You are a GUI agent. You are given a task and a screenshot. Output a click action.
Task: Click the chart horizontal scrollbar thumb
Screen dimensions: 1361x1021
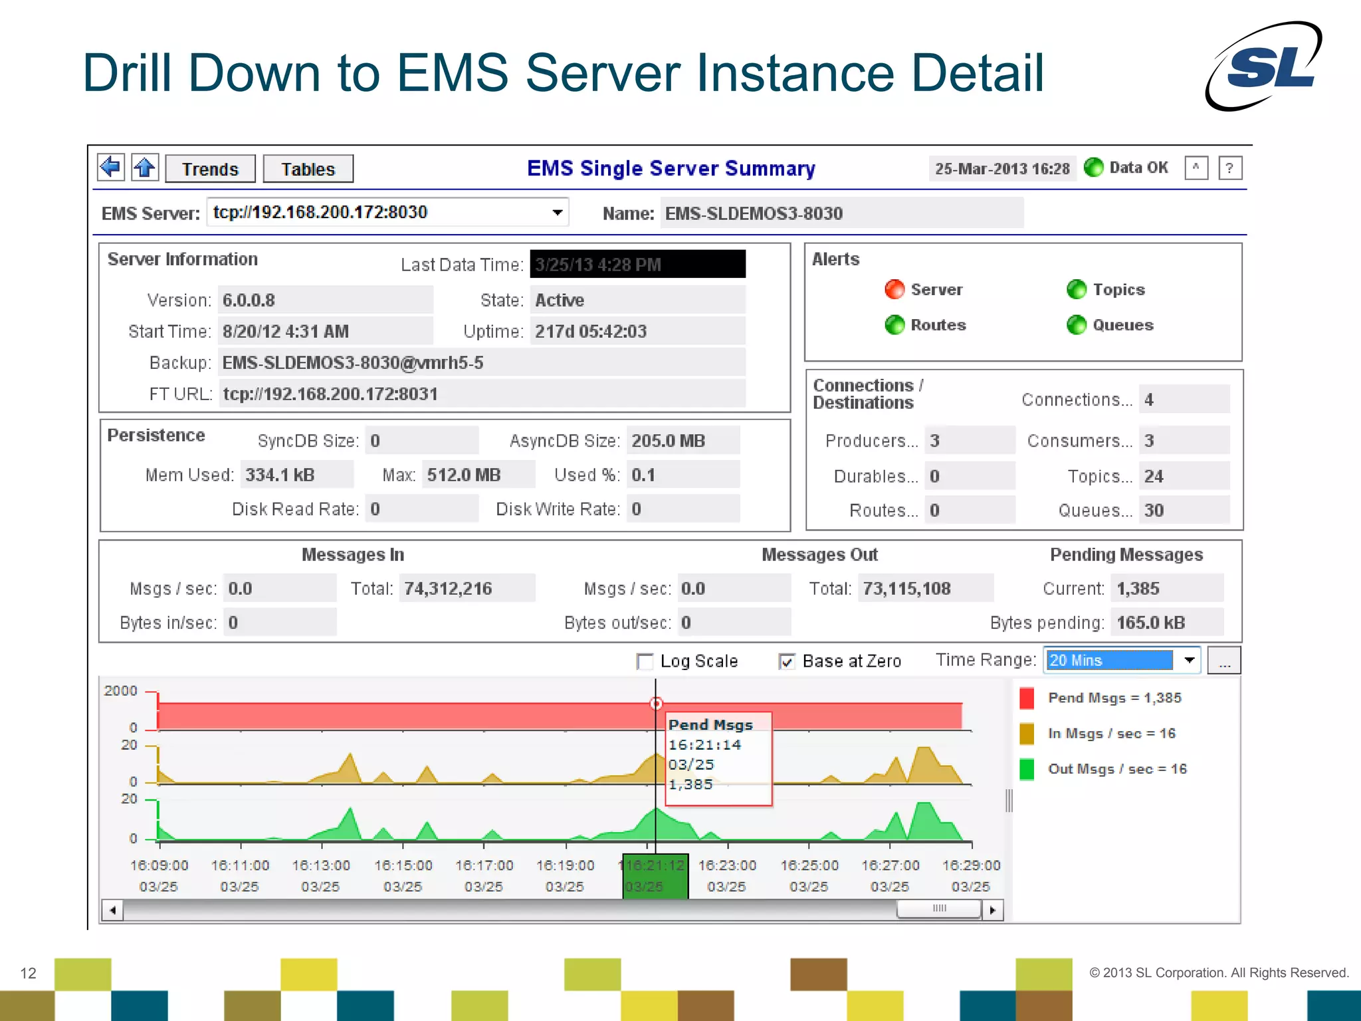pos(939,909)
